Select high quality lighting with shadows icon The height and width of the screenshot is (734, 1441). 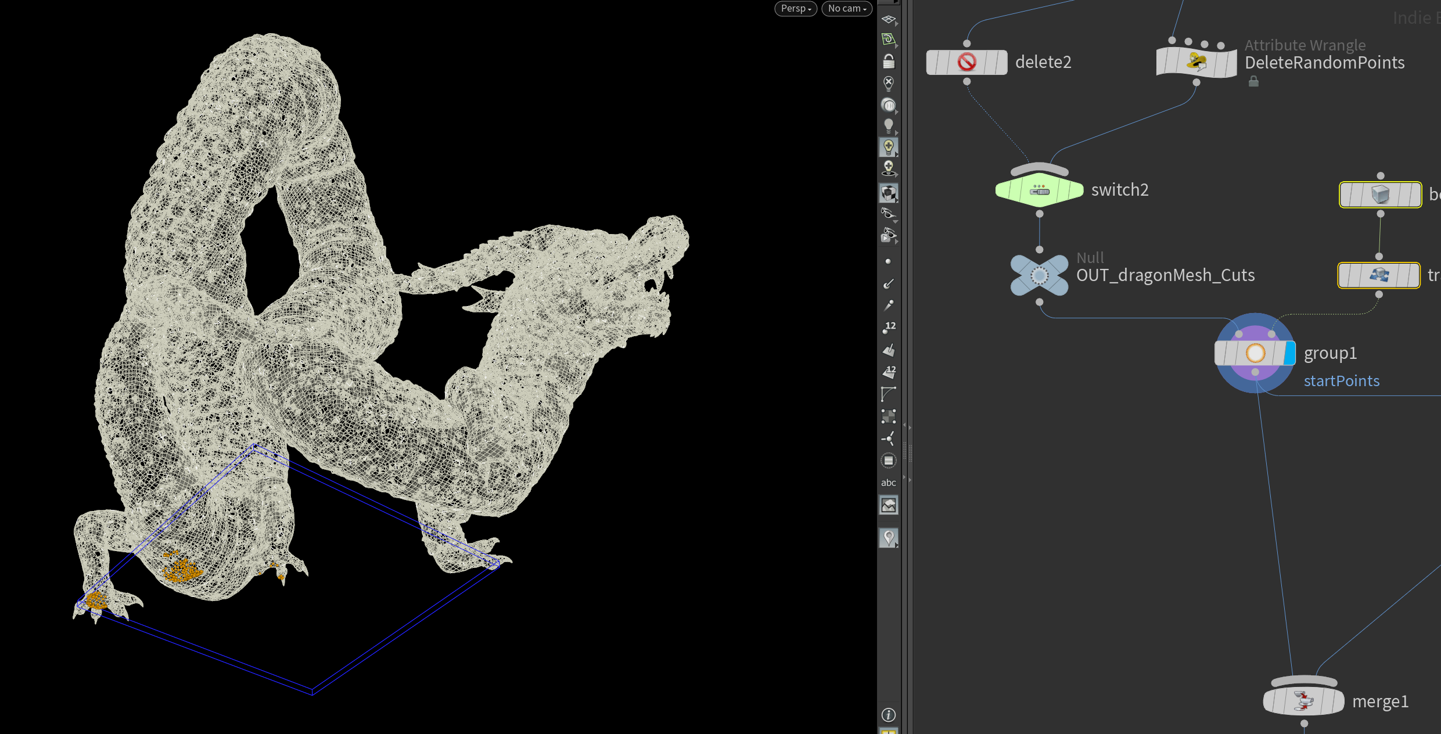pos(888,169)
